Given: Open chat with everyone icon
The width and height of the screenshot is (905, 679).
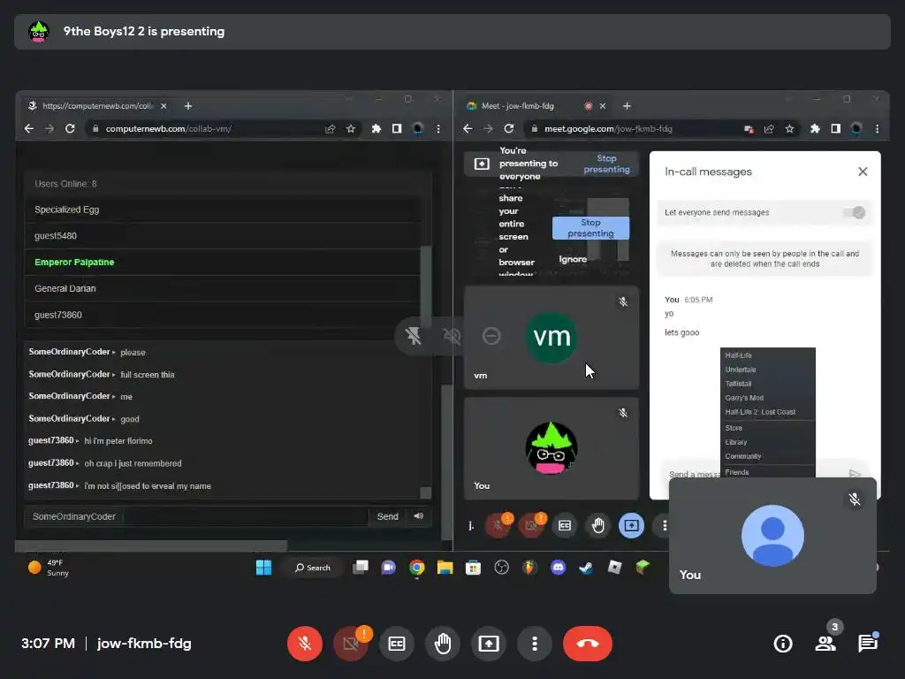Looking at the screenshot, I should point(868,644).
